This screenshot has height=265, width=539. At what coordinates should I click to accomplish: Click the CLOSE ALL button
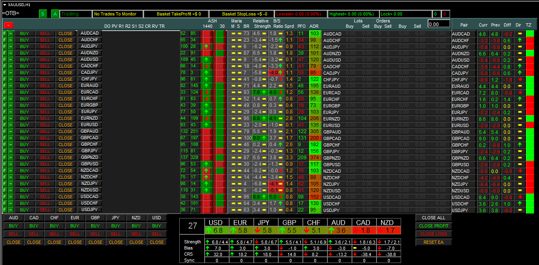click(434, 218)
